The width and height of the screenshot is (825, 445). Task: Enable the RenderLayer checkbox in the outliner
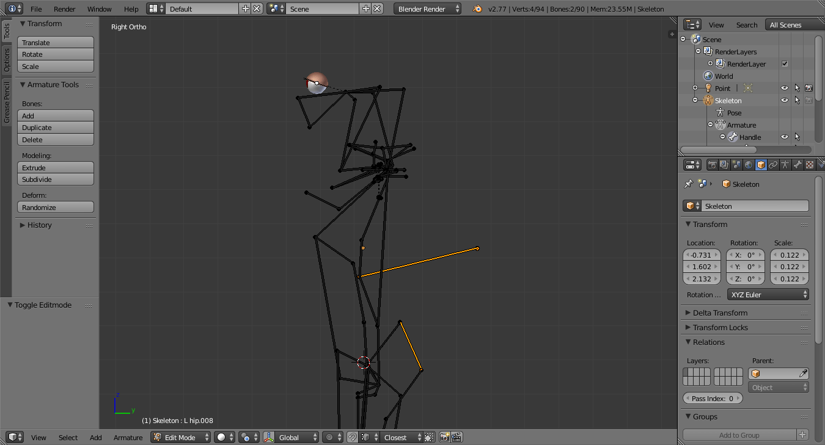pyautogui.click(x=784, y=63)
